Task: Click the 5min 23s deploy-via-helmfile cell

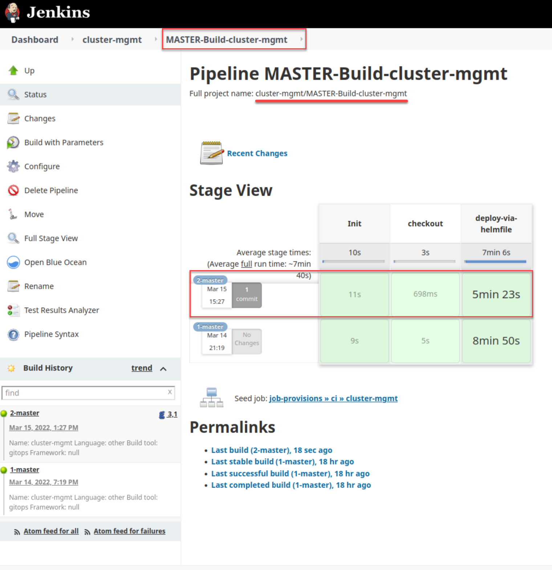Action: (496, 294)
